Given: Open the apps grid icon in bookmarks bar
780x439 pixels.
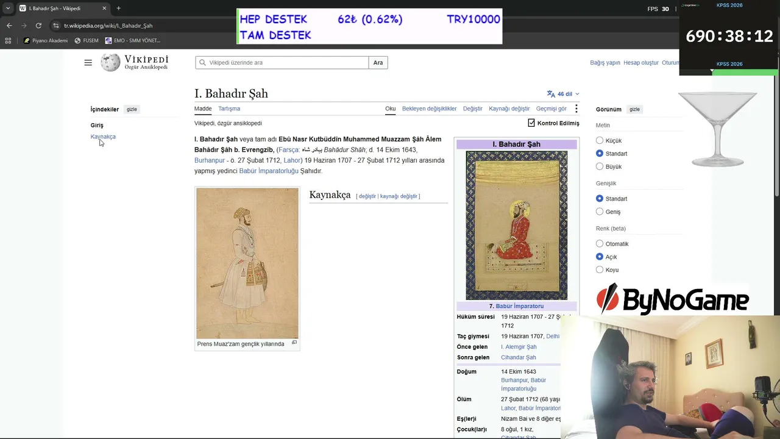Looking at the screenshot, I should click(8, 41).
